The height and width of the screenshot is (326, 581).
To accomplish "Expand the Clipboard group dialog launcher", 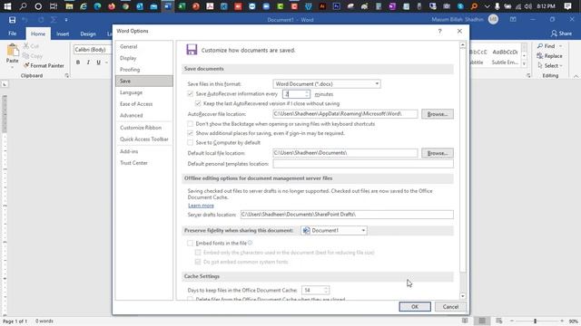I will click(x=67, y=75).
